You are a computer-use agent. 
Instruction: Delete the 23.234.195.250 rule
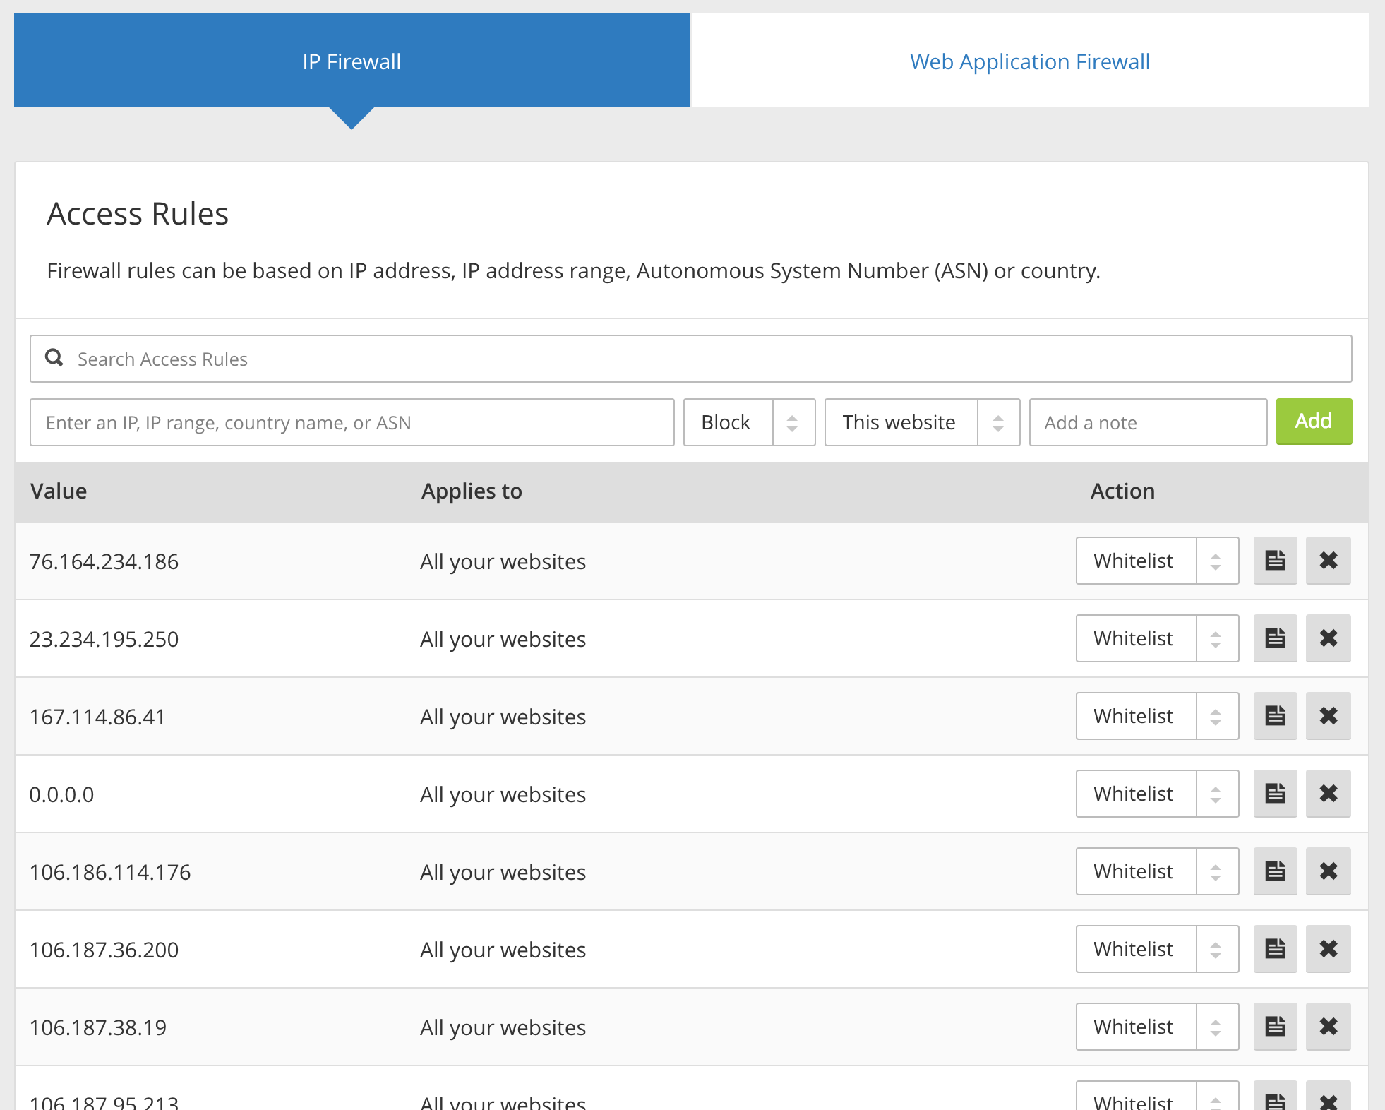[x=1328, y=638]
